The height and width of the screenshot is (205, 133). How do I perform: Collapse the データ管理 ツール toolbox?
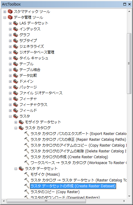coord(5,17)
